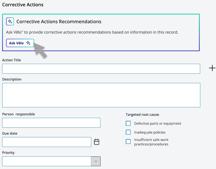Click the Insufficient safe work practices/procedures label
Image resolution: width=216 pixels, height=169 pixels.
(x=151, y=142)
